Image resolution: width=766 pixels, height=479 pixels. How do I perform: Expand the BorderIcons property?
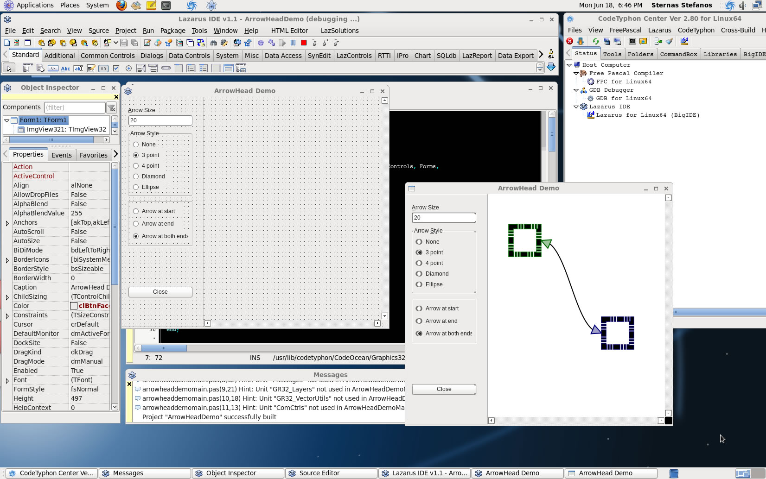[x=7, y=260]
